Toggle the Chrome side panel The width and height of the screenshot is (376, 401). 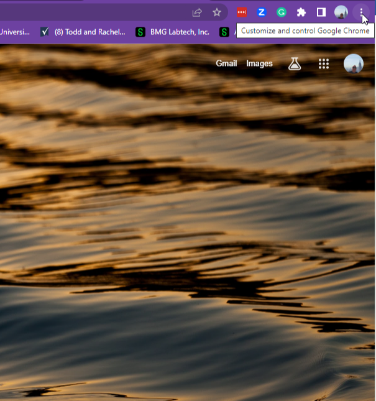coord(321,12)
